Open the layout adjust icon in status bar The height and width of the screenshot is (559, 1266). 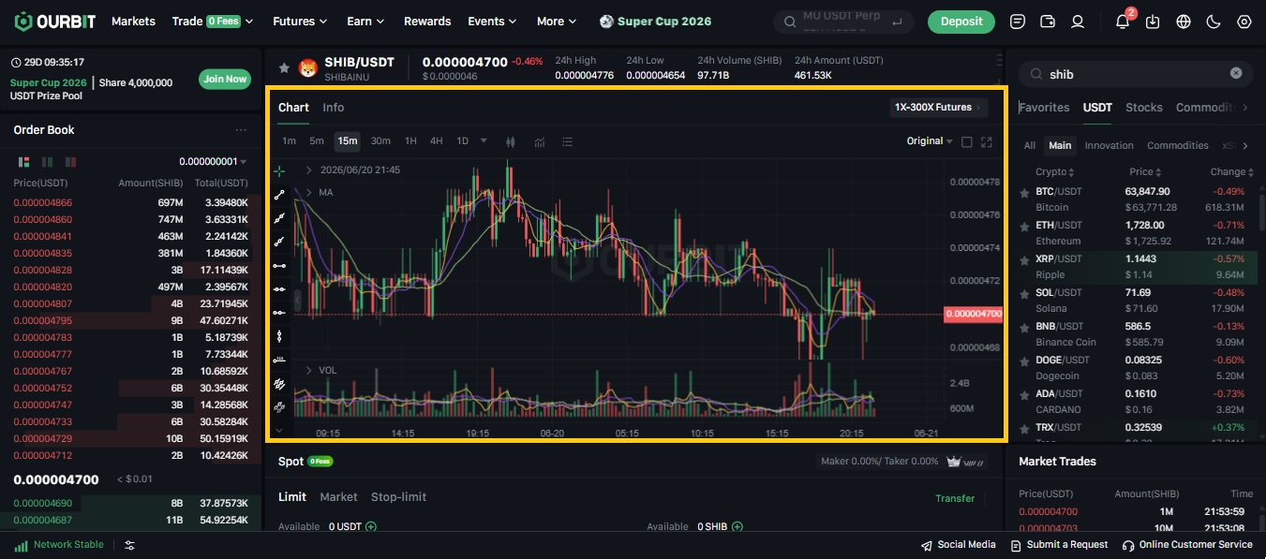[129, 545]
